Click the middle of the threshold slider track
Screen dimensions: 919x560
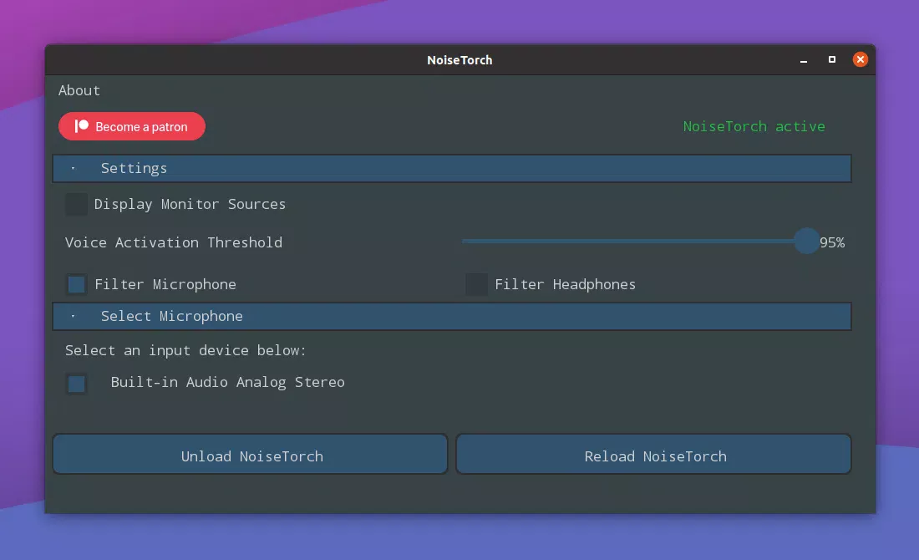pos(635,241)
